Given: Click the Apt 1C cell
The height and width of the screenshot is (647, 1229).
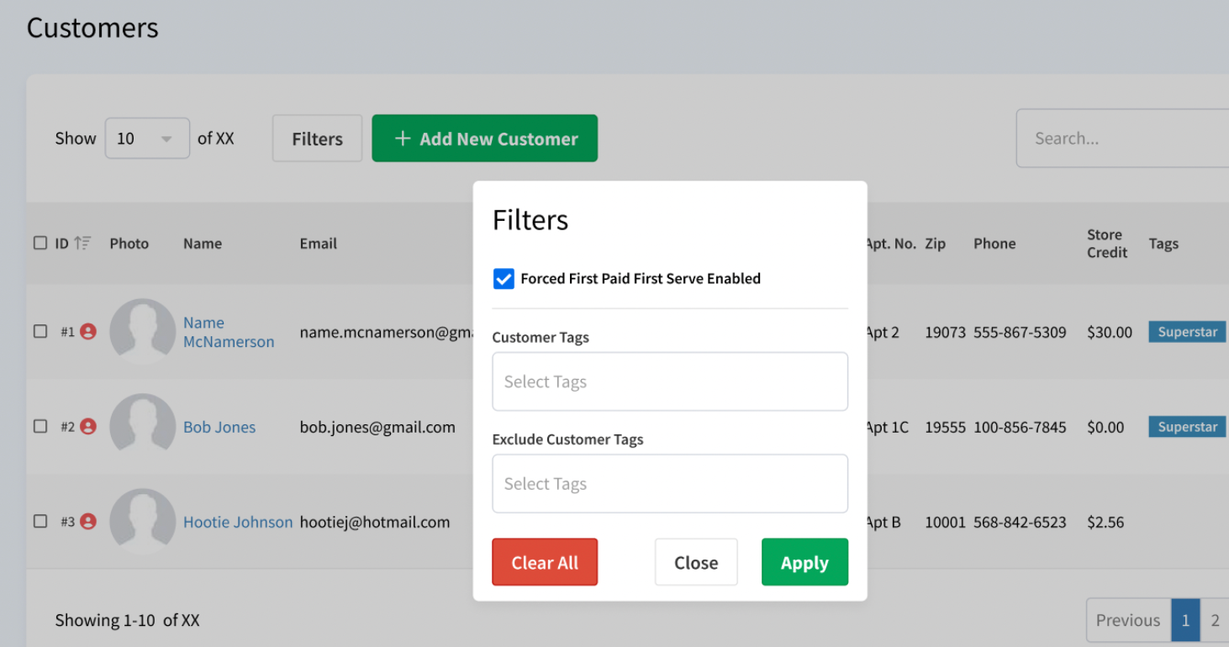Looking at the screenshot, I should 888,427.
